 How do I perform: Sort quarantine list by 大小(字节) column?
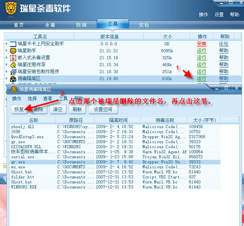pyautogui.click(x=204, y=120)
